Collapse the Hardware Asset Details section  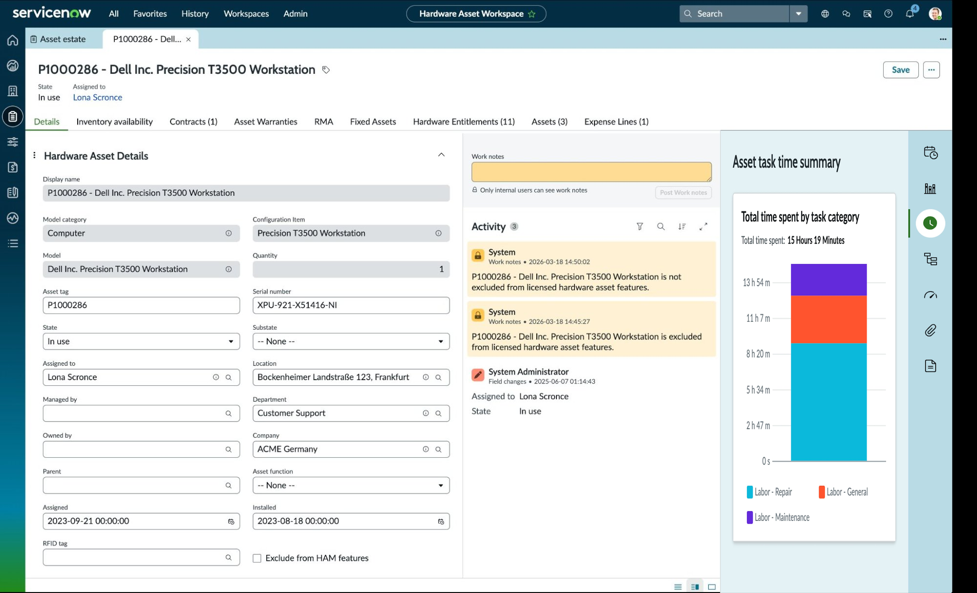(x=441, y=155)
